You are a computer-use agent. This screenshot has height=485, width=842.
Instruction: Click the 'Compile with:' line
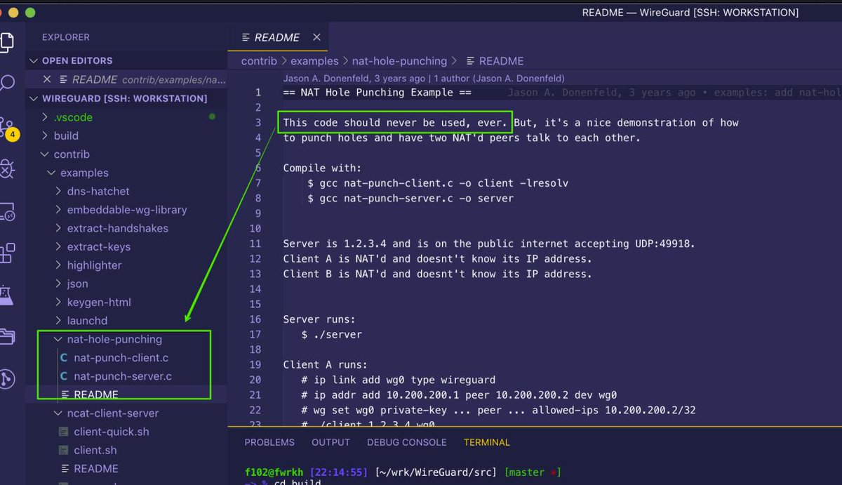(x=322, y=168)
